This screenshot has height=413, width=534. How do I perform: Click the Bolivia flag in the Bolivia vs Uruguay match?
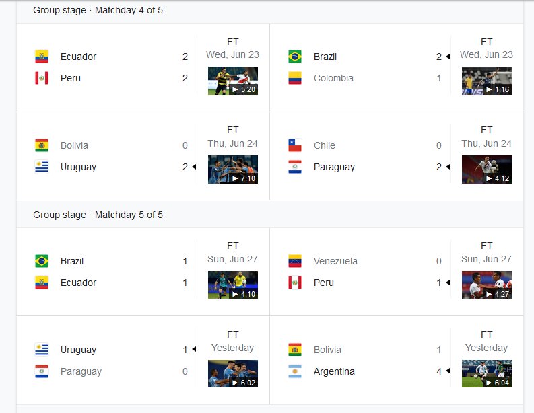(x=42, y=145)
